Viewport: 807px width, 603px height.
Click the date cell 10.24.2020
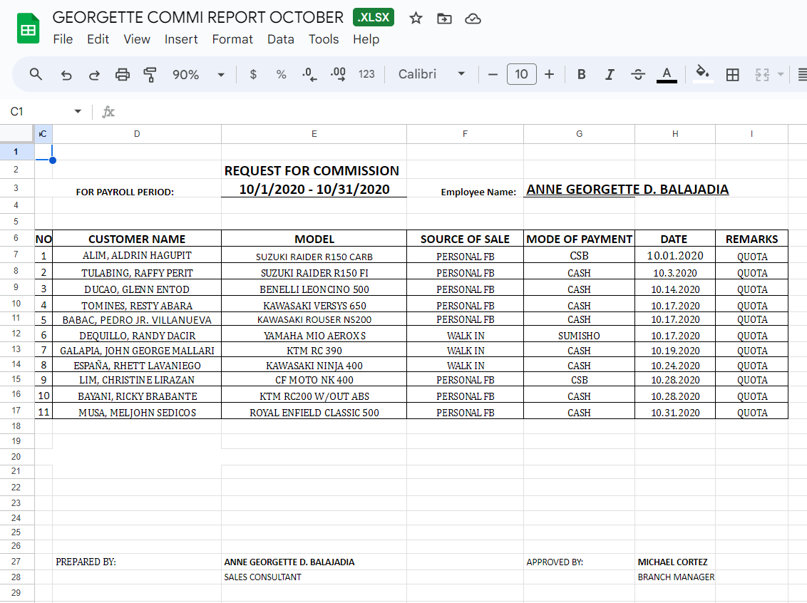click(x=674, y=366)
